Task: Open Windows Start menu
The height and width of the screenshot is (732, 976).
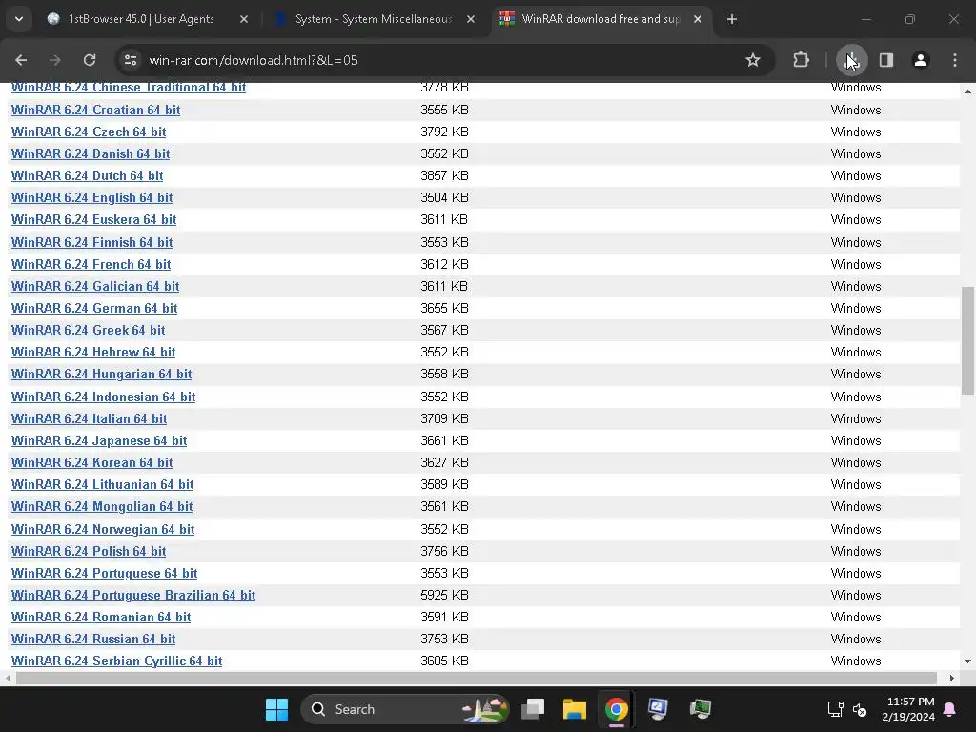Action: pos(277,709)
